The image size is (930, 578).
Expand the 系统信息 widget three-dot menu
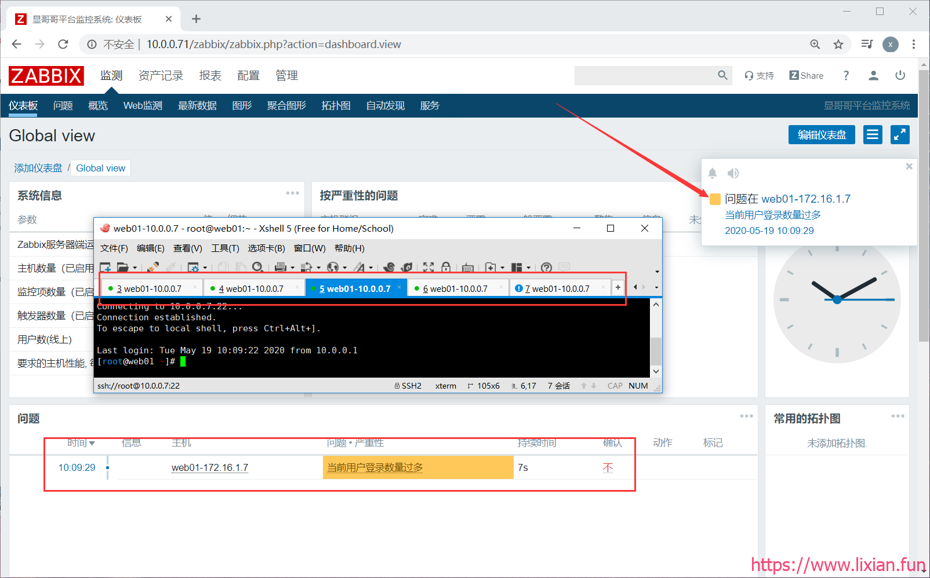coord(292,193)
